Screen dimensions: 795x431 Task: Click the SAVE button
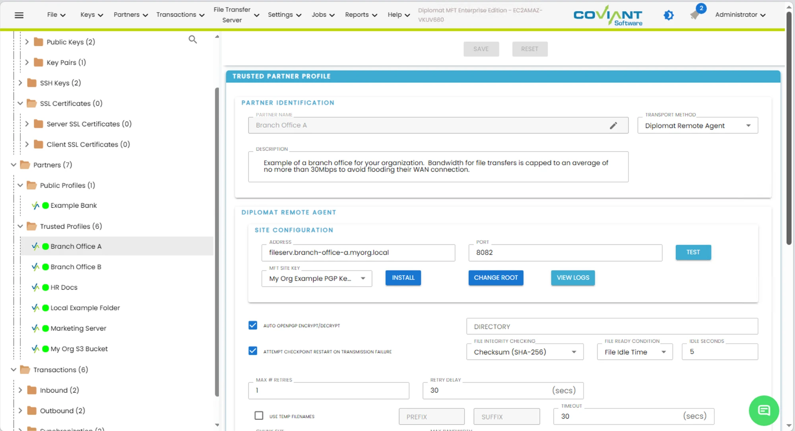(481, 49)
